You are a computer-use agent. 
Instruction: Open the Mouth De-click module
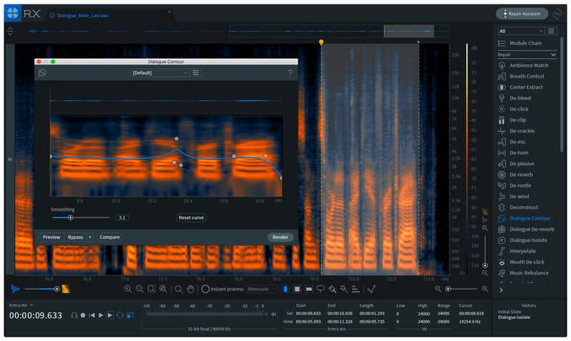521,262
